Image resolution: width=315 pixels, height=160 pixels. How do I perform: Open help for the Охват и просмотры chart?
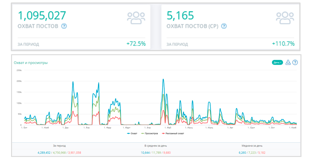295,63
